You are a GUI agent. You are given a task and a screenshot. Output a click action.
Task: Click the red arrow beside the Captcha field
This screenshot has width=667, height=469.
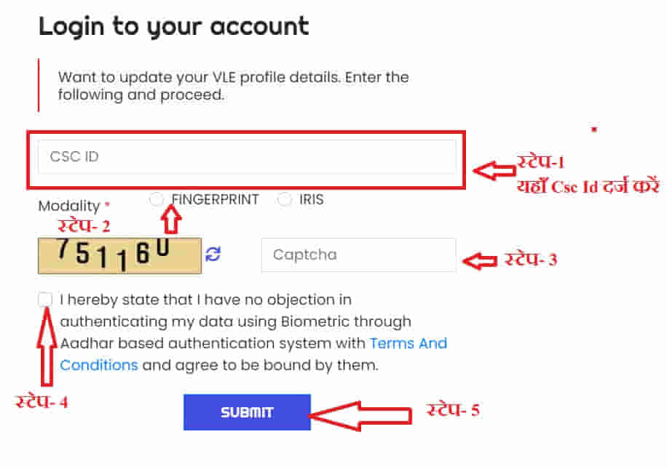480,261
